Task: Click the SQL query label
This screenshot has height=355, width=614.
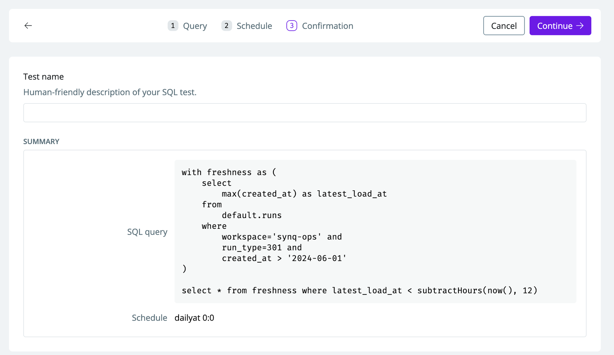Action: click(147, 232)
